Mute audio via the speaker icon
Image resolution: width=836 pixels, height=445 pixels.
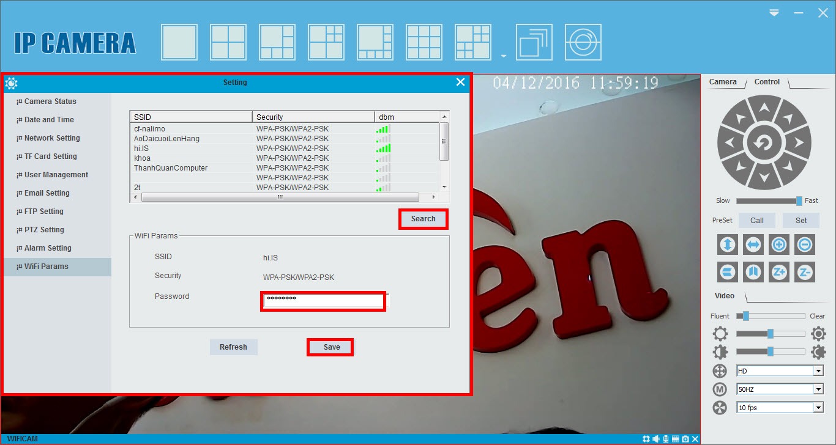(x=656, y=438)
